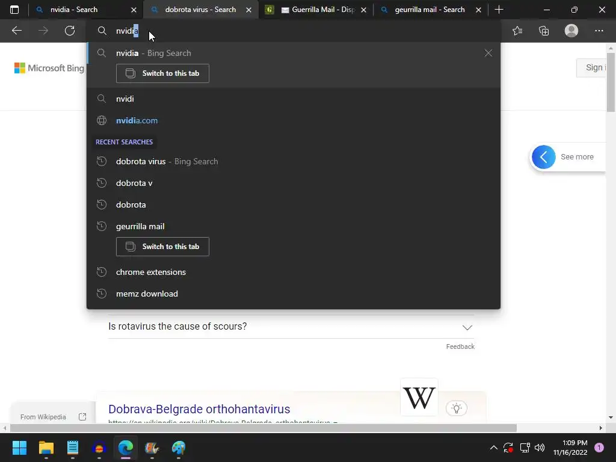
Task: Open the Paint taskbar icon
Action: point(179,448)
